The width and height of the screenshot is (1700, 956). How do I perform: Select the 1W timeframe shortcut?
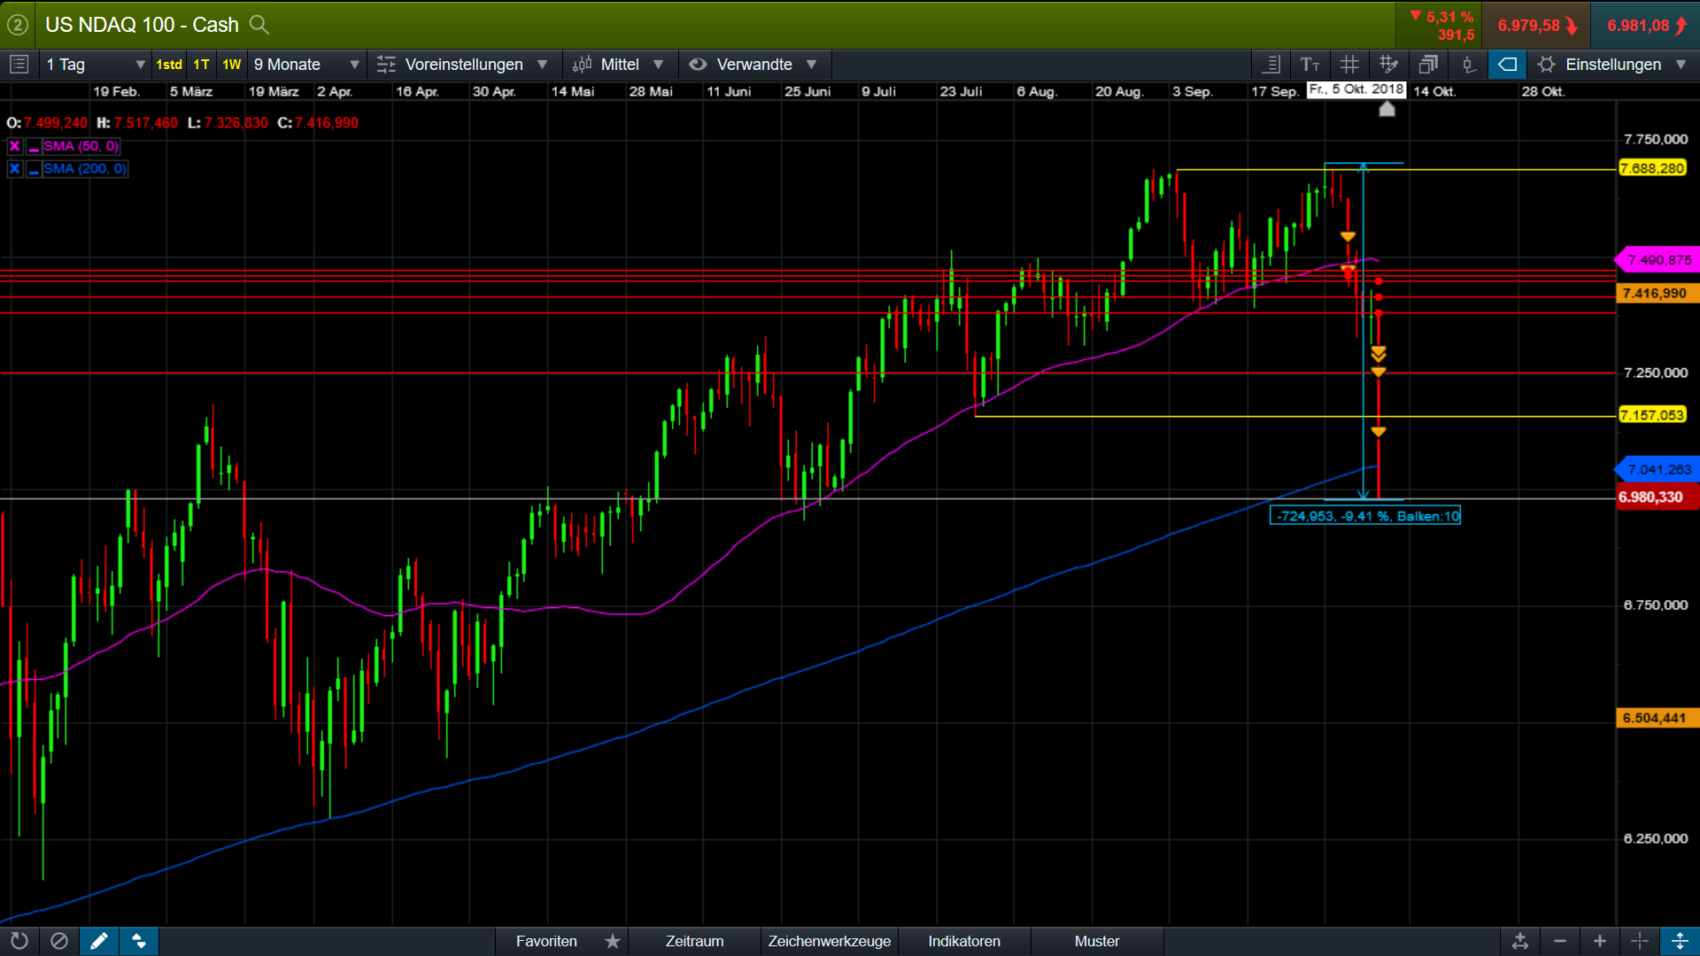tap(232, 65)
